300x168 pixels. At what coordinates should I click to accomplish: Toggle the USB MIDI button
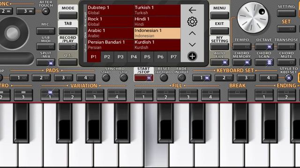pos(45,47)
